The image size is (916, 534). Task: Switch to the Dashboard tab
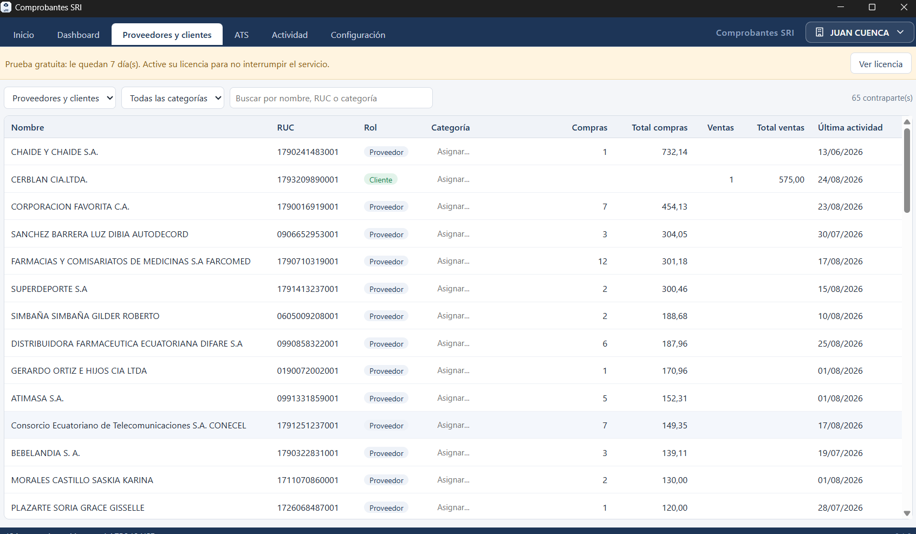pos(79,35)
